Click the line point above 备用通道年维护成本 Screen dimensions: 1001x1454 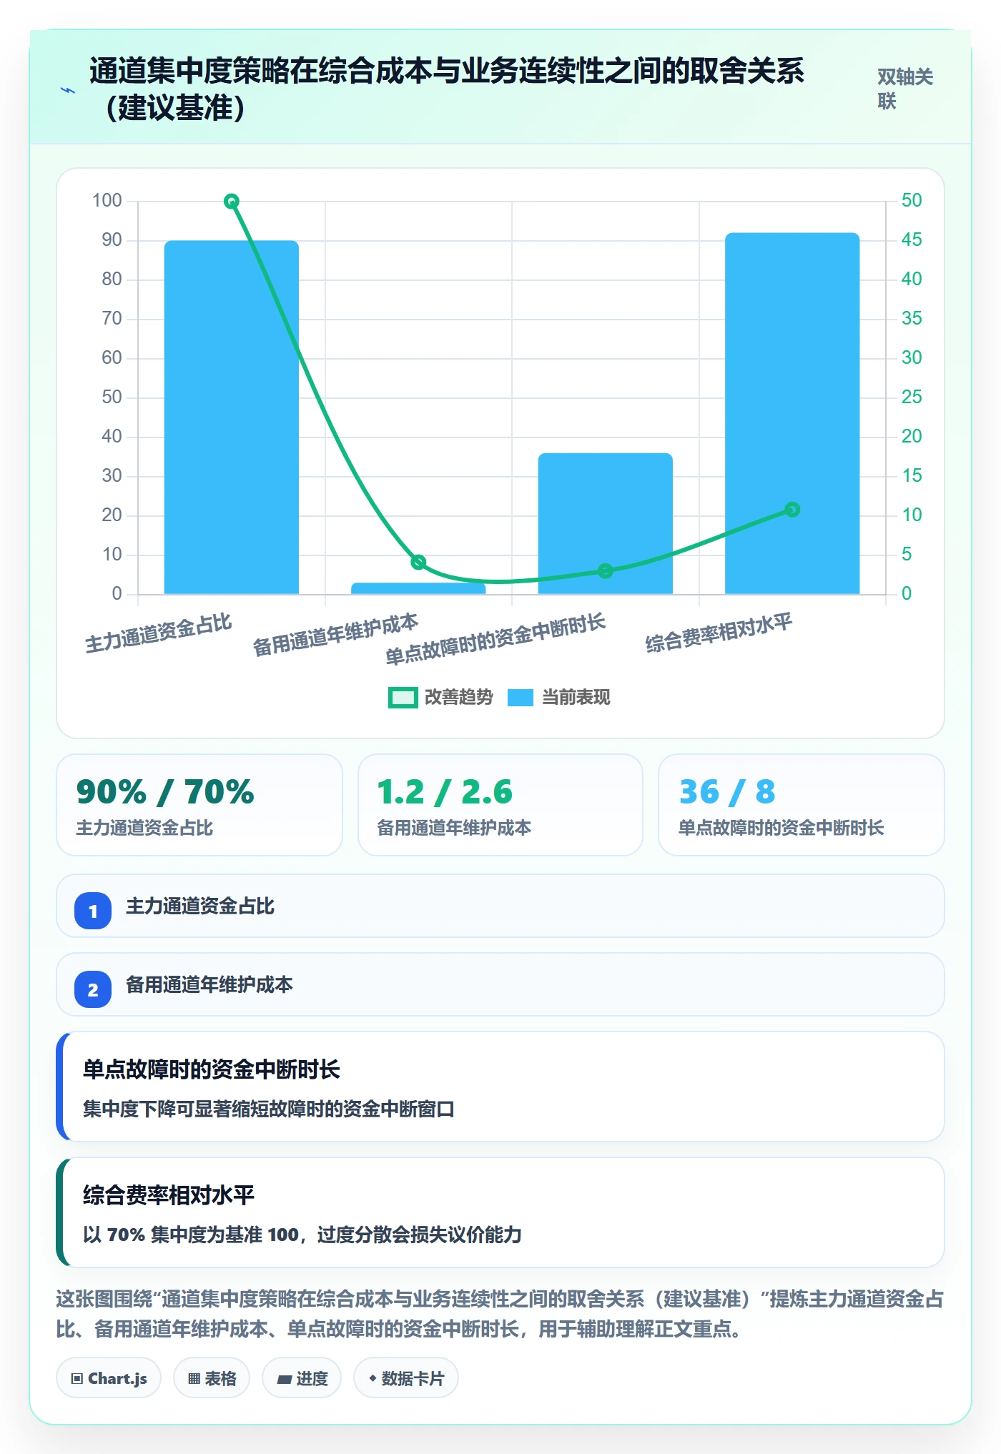(x=418, y=563)
